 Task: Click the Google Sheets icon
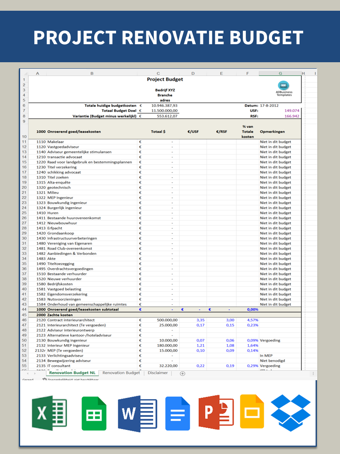click(94, 414)
